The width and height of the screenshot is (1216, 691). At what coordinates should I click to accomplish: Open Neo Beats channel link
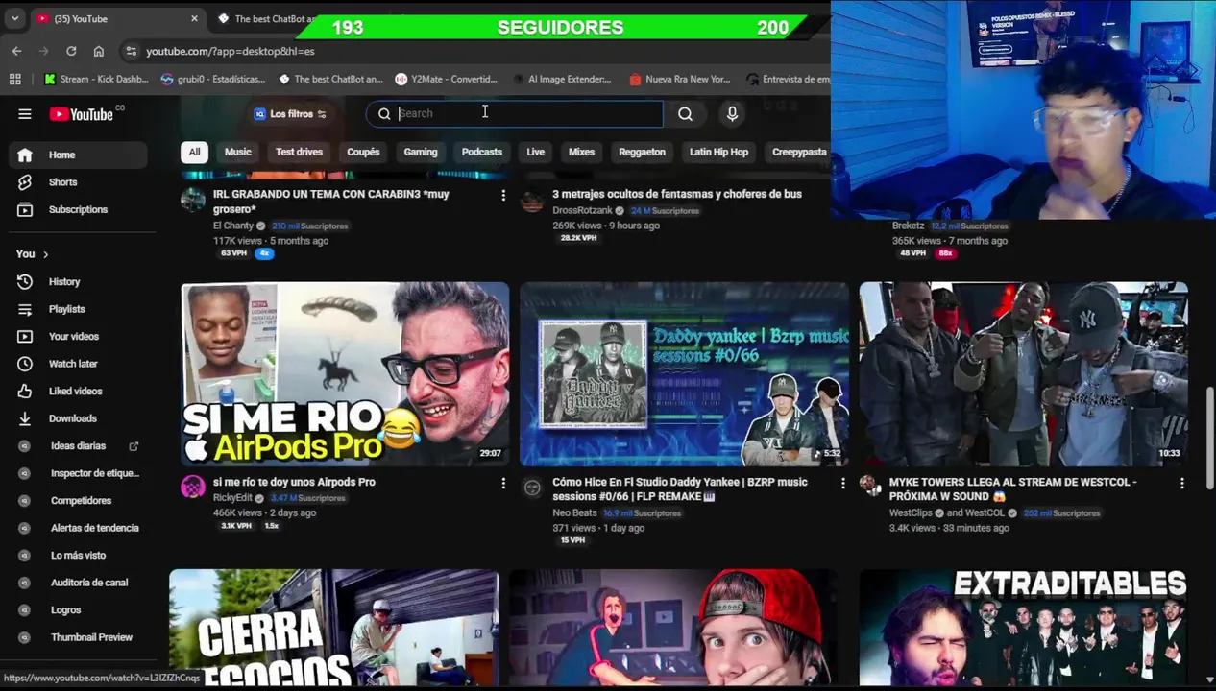(575, 512)
